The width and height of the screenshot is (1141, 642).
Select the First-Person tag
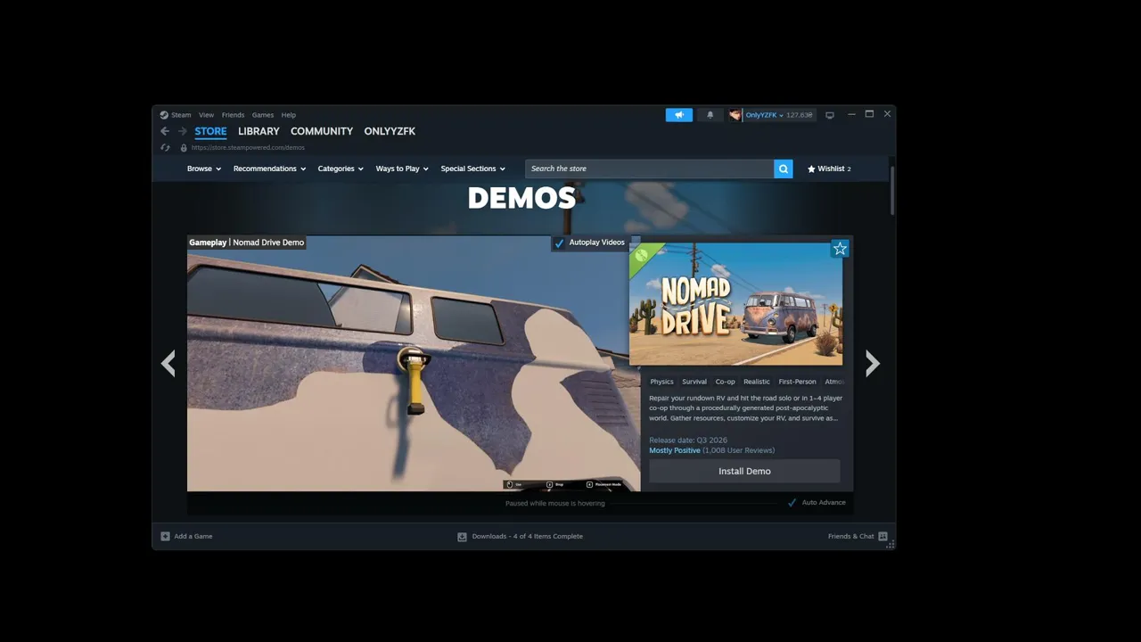point(797,382)
